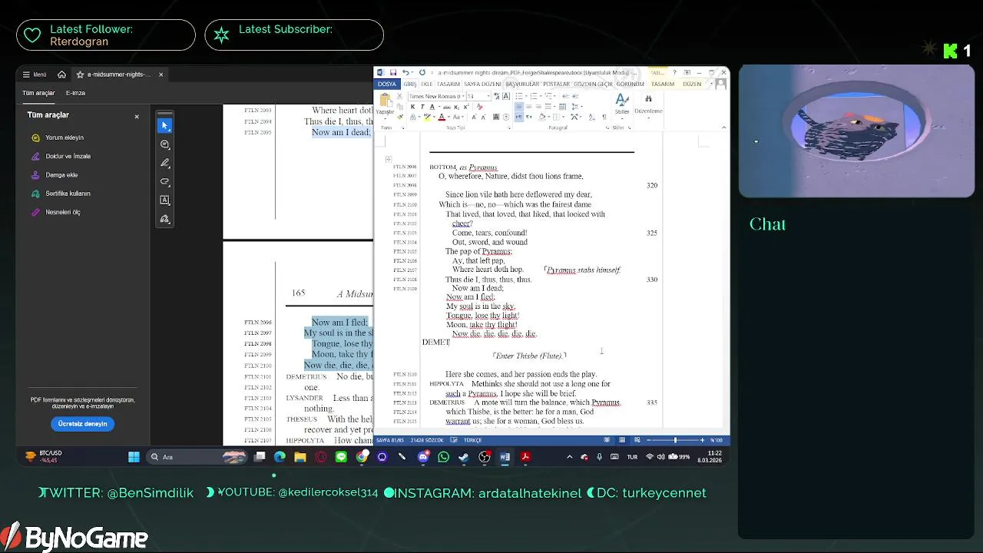Click the Ücretsiz deneyin button
This screenshot has height=553, width=983.
pyautogui.click(x=82, y=424)
